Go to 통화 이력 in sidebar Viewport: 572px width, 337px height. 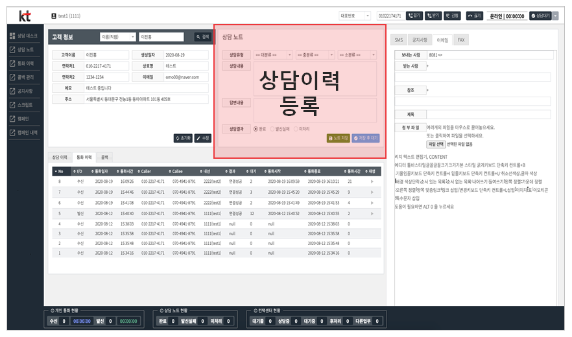[x=22, y=64]
